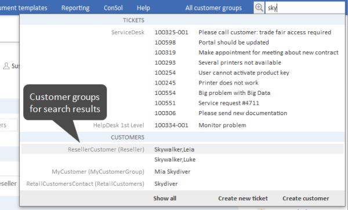Open the All customer groups filter

click(x=213, y=8)
